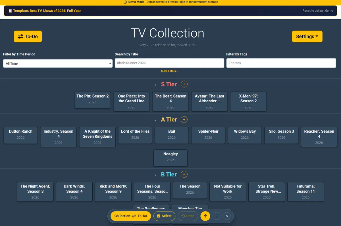Select the X-Men '97: Season 2 card
The height and width of the screenshot is (226, 341).
pos(248,101)
